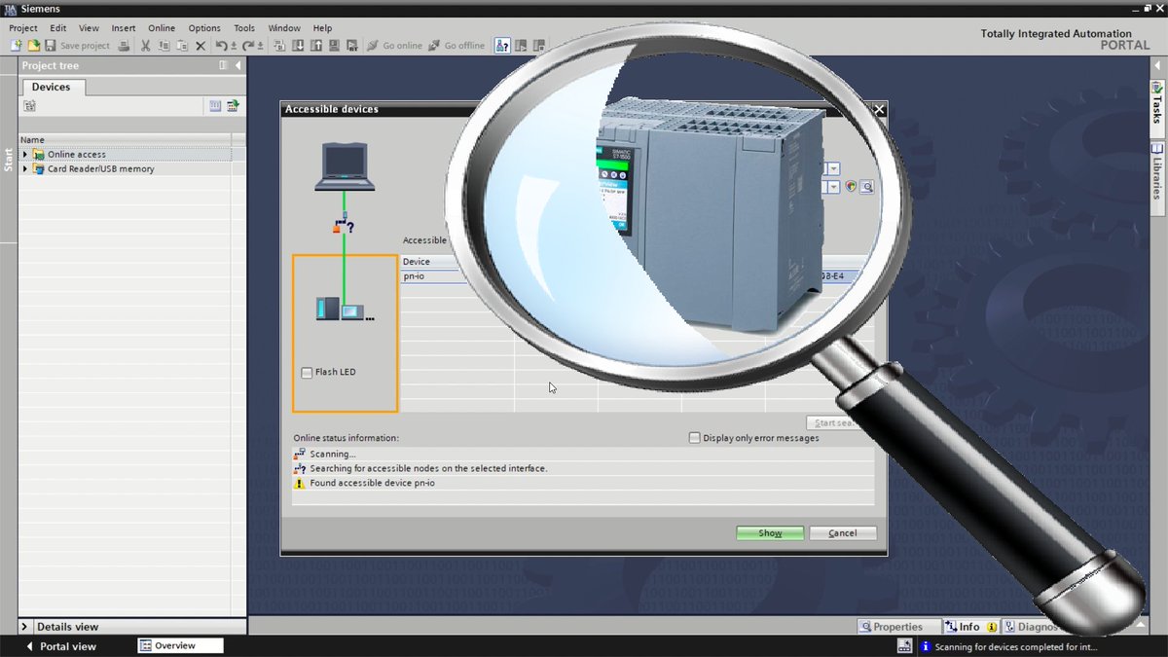
Task: Click the Open project folder icon
Action: (33, 46)
